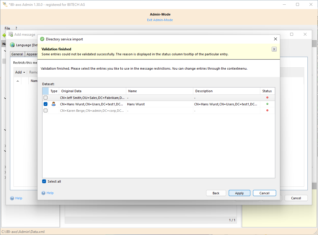318x235 pixels.
Task: Close the Directory service import dialog
Action: pos(275,39)
